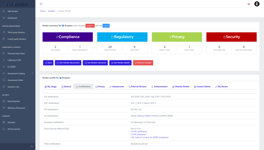264x150 pixels.
Task: Click the Skyhigh CloudTrust value
Action: [x=139, y=144]
